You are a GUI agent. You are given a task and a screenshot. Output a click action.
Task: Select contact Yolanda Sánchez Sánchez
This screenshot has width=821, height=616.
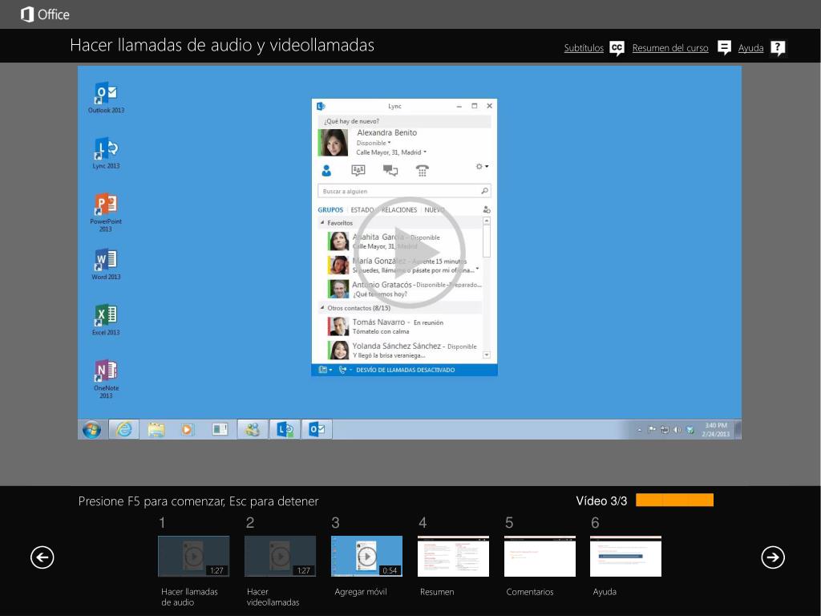[x=400, y=350]
